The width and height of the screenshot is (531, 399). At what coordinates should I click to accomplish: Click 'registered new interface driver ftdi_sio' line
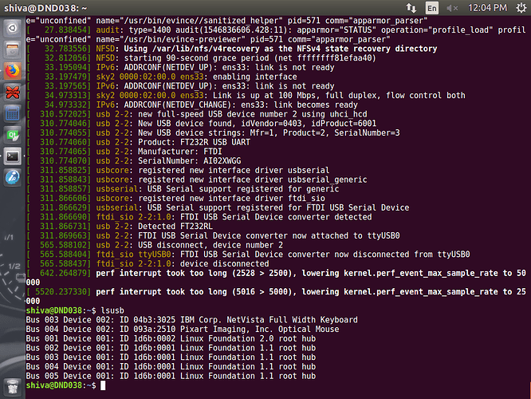(175, 199)
